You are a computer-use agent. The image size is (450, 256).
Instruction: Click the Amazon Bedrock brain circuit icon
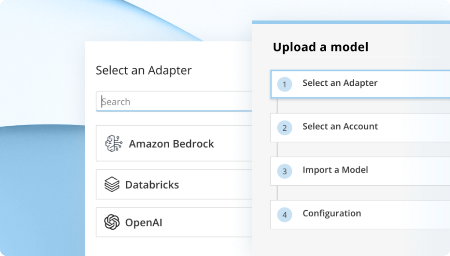[113, 144]
